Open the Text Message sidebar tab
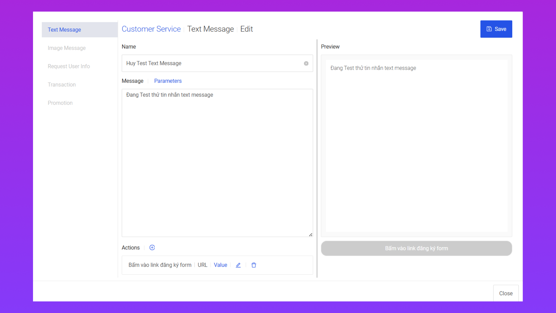 click(x=64, y=30)
